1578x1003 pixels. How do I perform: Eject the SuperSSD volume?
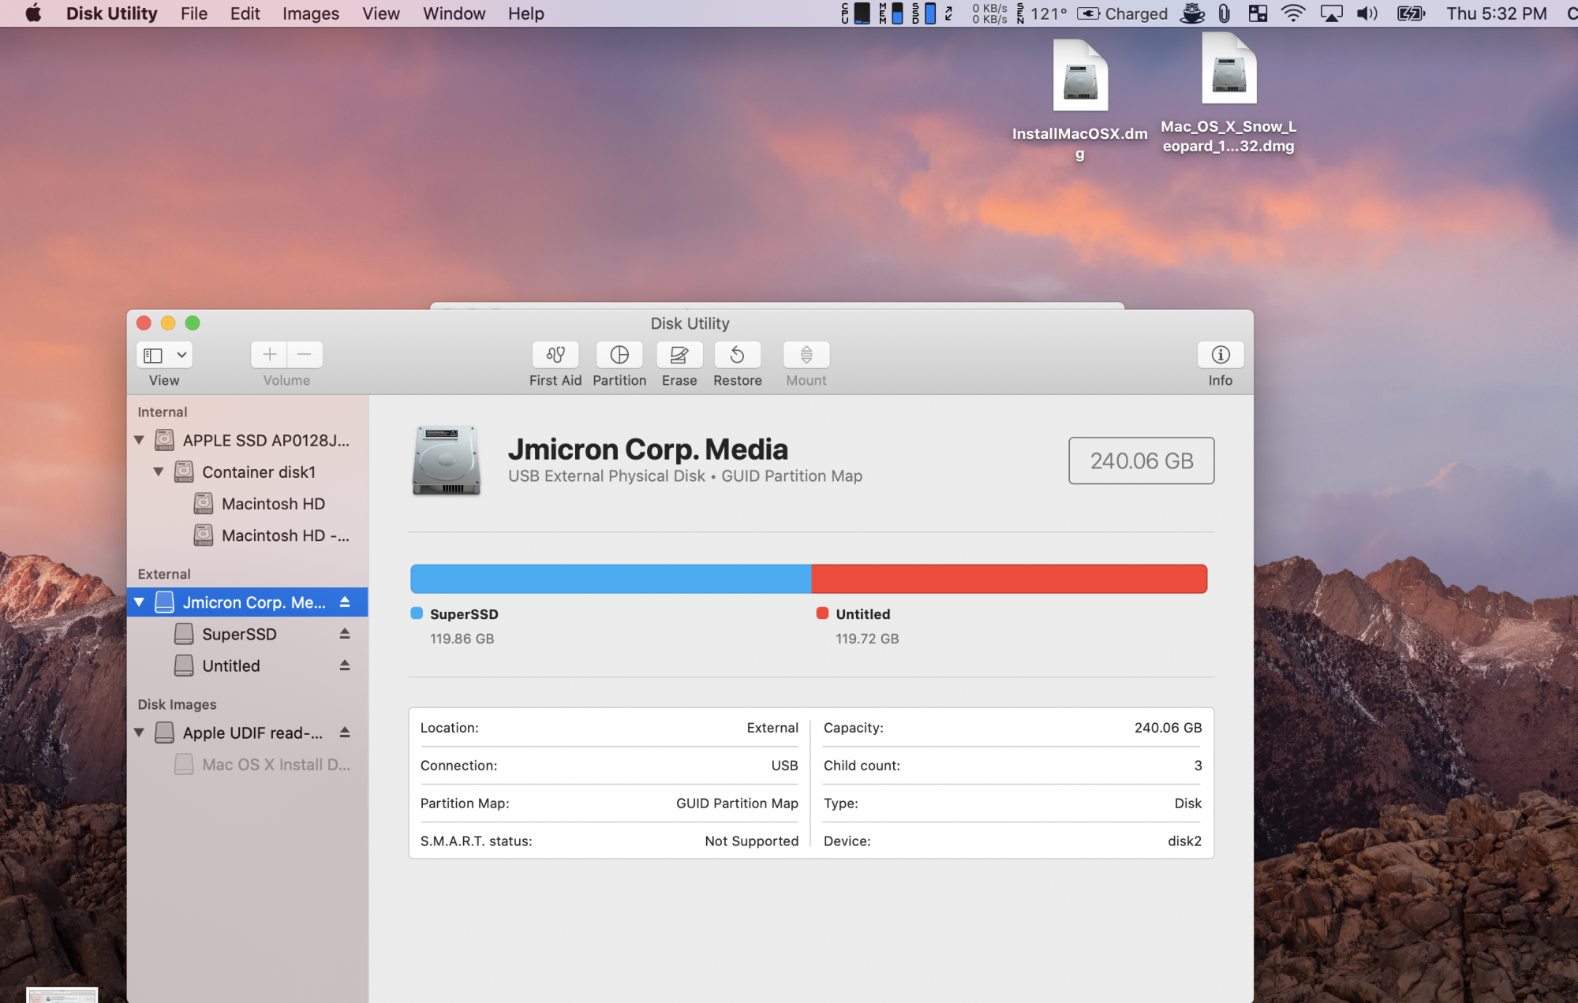tap(345, 634)
